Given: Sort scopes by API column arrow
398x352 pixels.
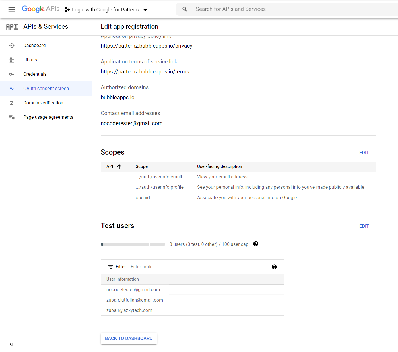Looking at the screenshot, I should 119,167.
